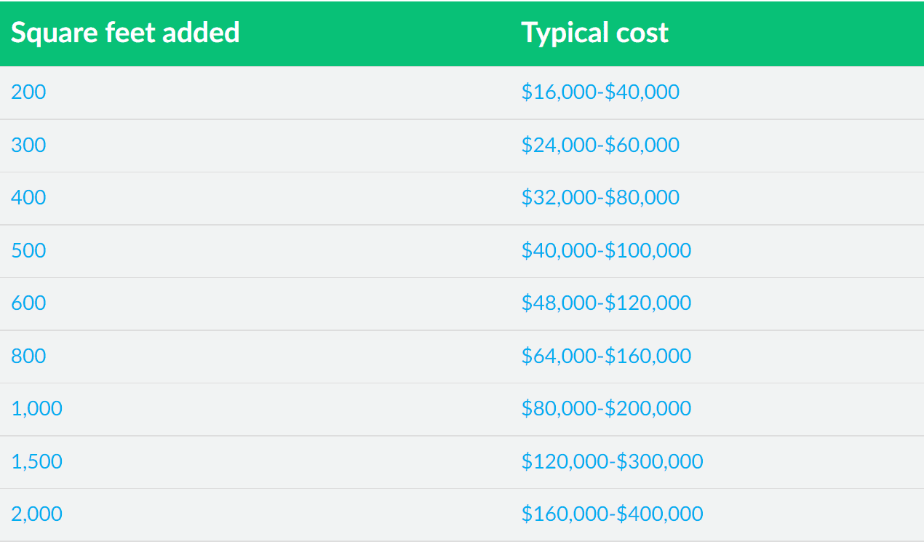
Task: Click the $160,000-$400,000 cost range
Action: click(612, 514)
